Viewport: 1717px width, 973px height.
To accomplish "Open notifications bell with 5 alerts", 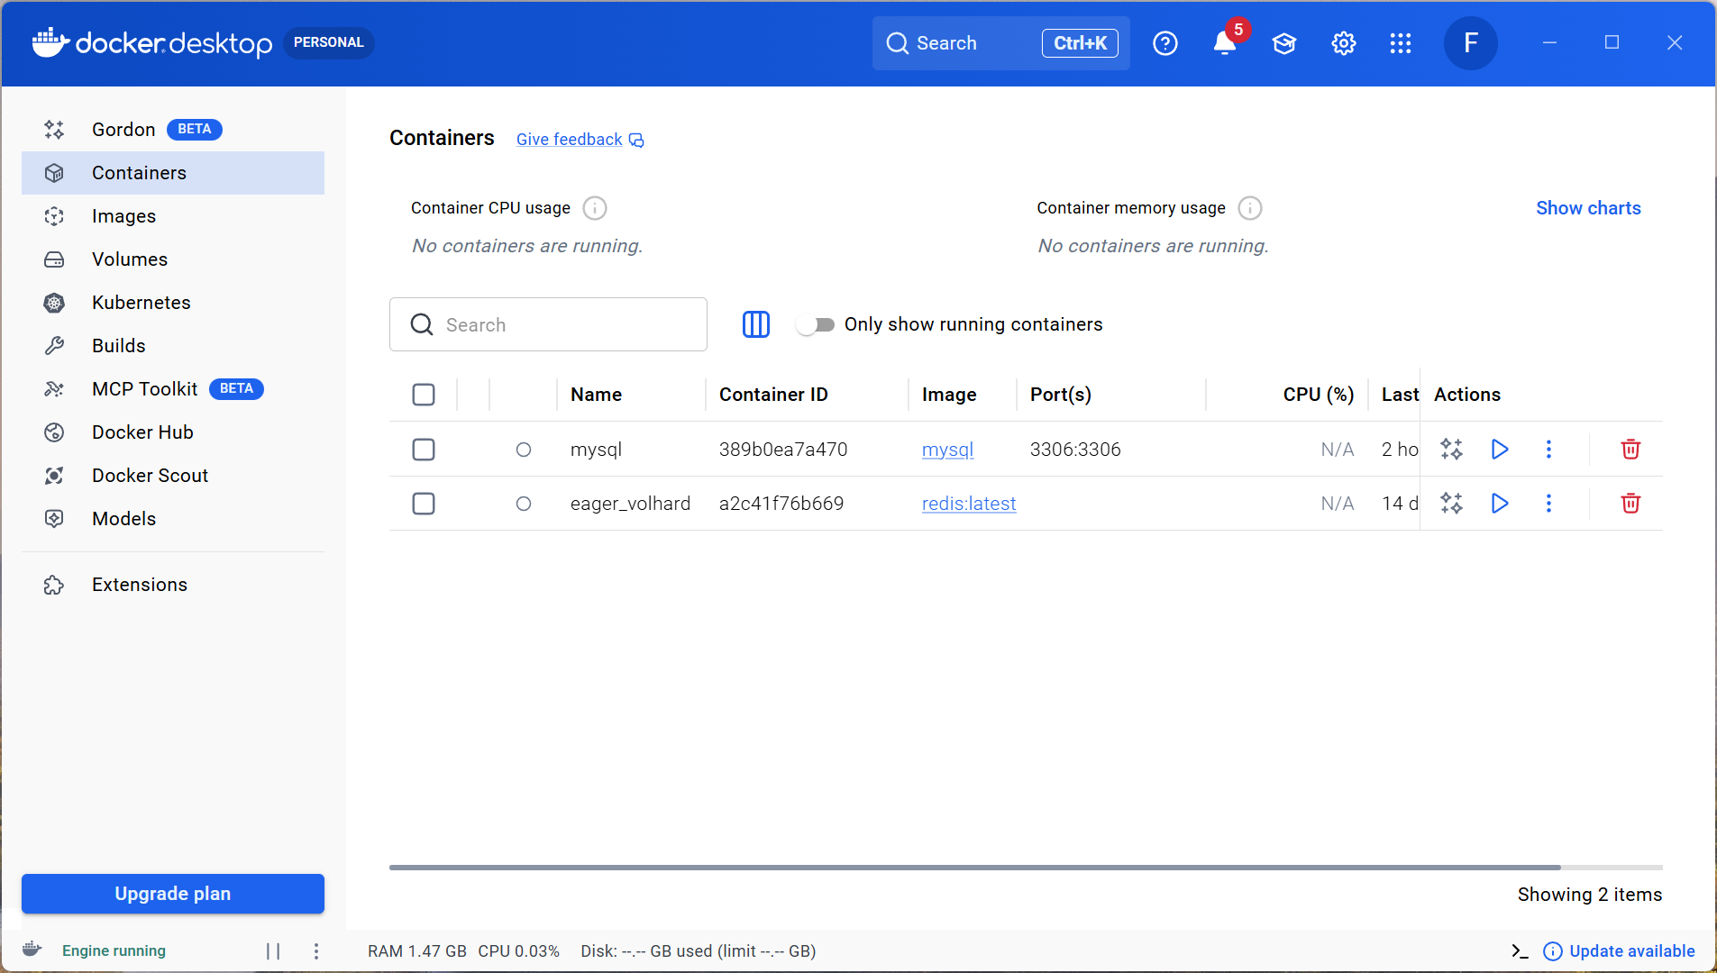I will point(1225,43).
